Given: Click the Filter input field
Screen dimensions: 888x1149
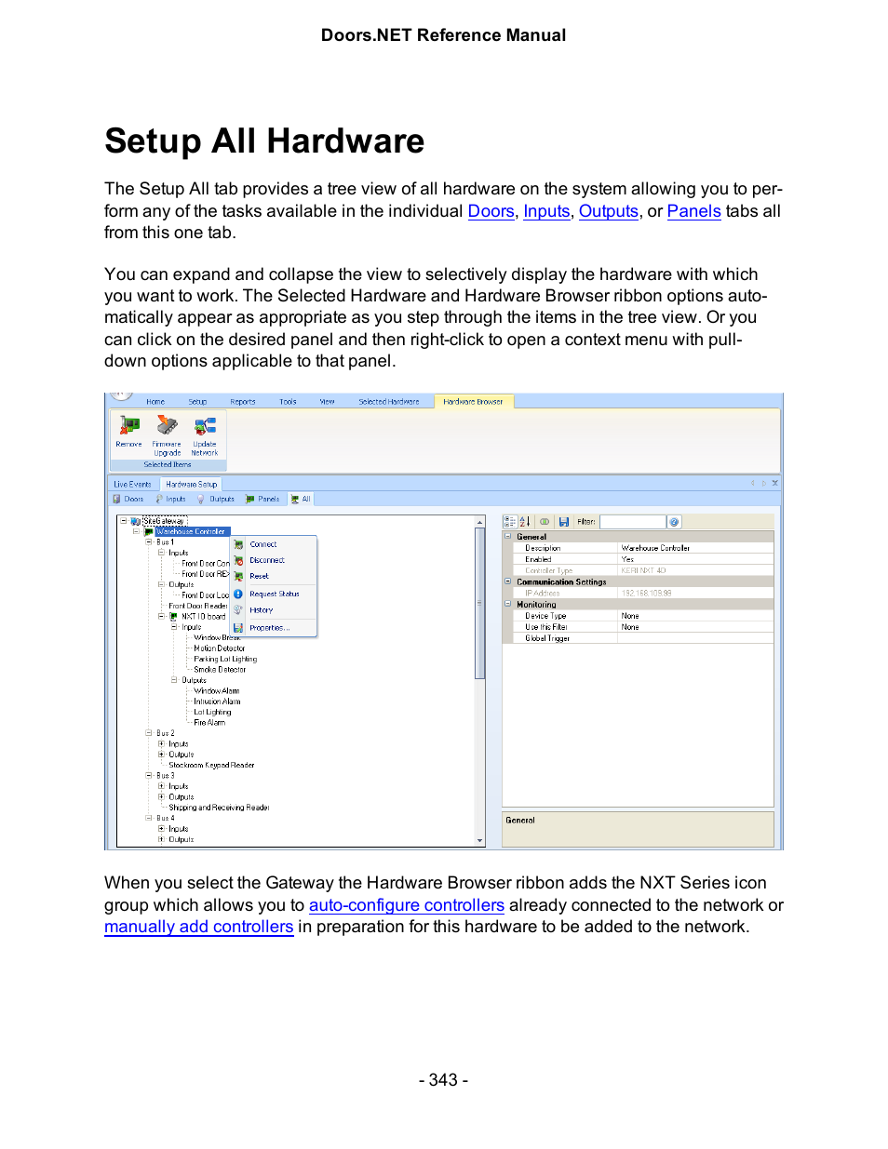Looking at the screenshot, I should coord(632,522).
